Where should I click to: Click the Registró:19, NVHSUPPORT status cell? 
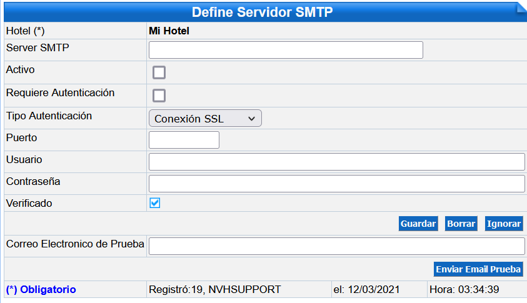pos(239,289)
